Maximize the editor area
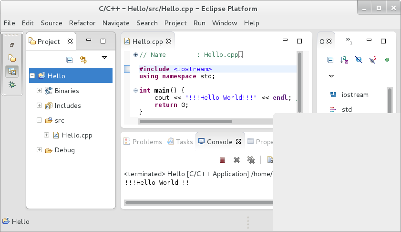 (299, 41)
